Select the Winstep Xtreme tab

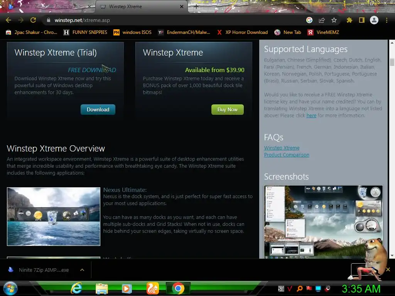[x=141, y=7]
